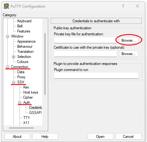
Task: Select Features in the category tree
Action: (x=24, y=31)
